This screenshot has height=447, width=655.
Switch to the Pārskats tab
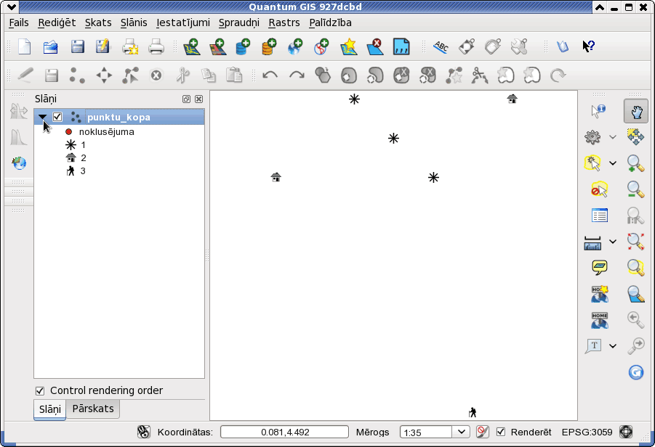click(93, 409)
